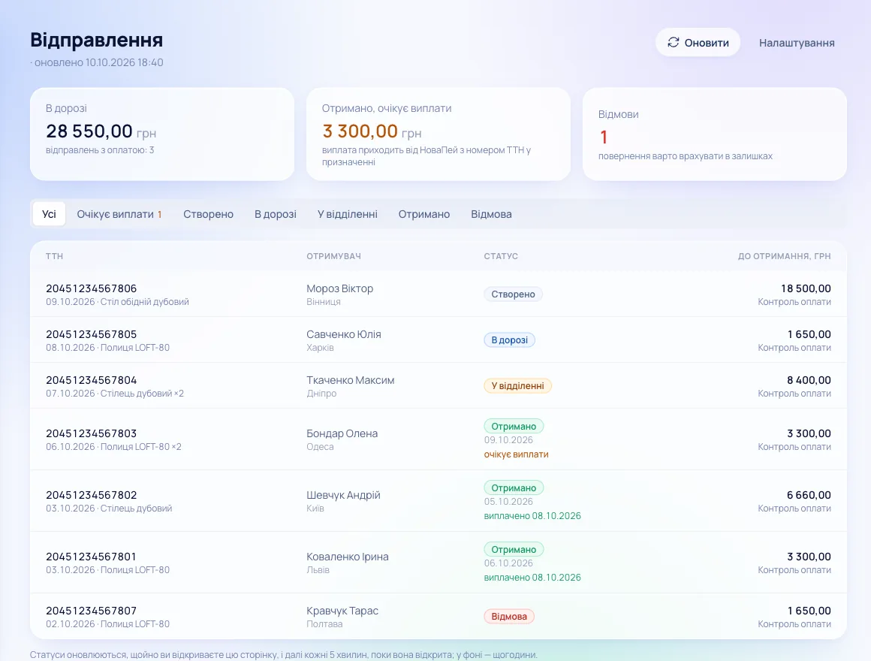Screen dimensions: 871x661
Task: Click amount 3 300,00 in Бондар Олена row
Action: coord(809,433)
